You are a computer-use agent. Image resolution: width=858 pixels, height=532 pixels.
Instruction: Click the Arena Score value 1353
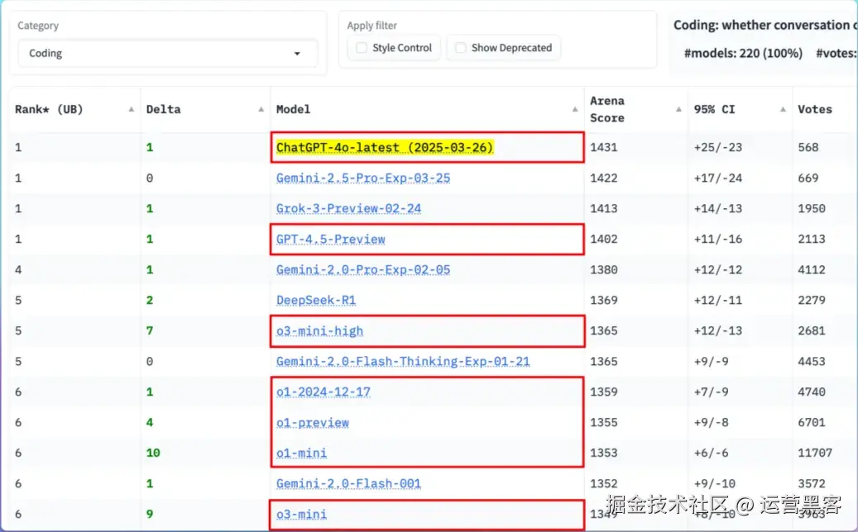click(x=603, y=454)
